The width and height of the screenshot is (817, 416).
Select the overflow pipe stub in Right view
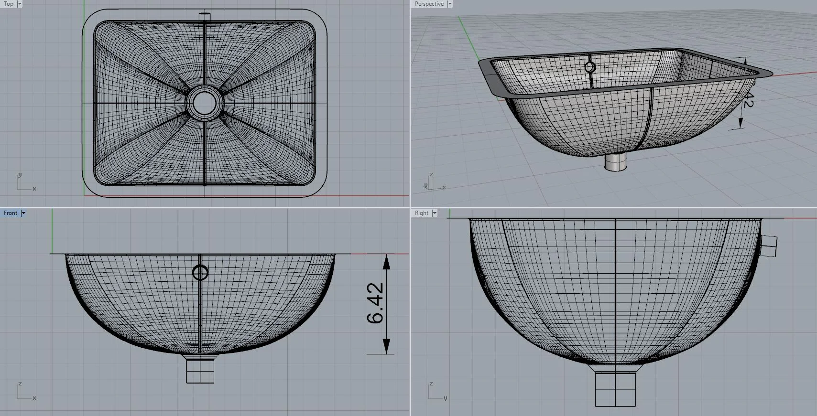768,245
